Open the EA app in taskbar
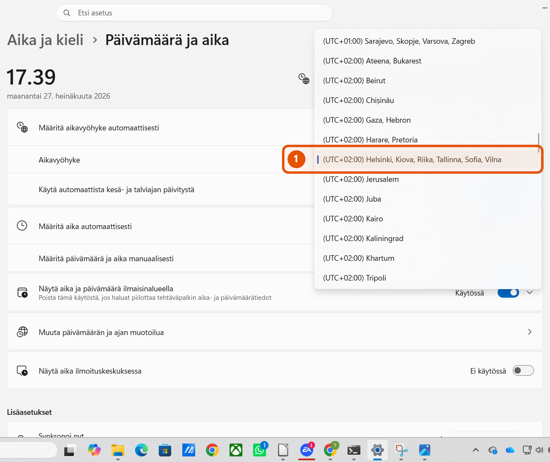The width and height of the screenshot is (550, 462). 307,450
